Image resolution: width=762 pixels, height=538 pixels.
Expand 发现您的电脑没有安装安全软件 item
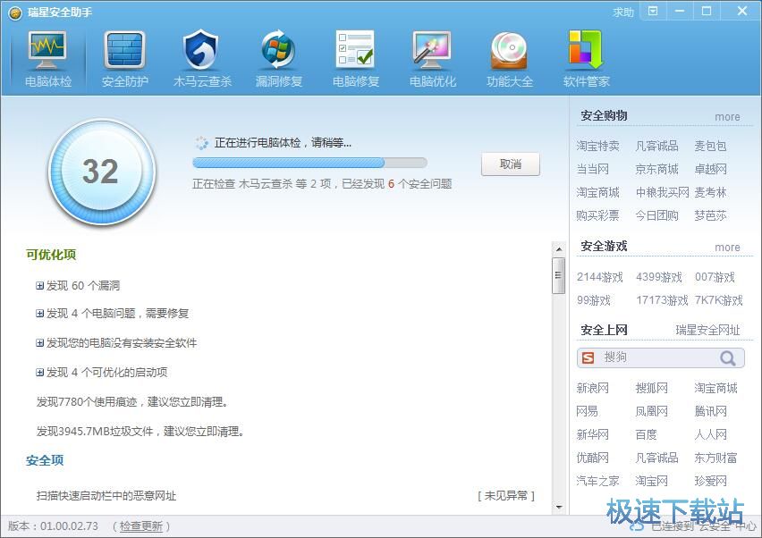click(x=39, y=343)
